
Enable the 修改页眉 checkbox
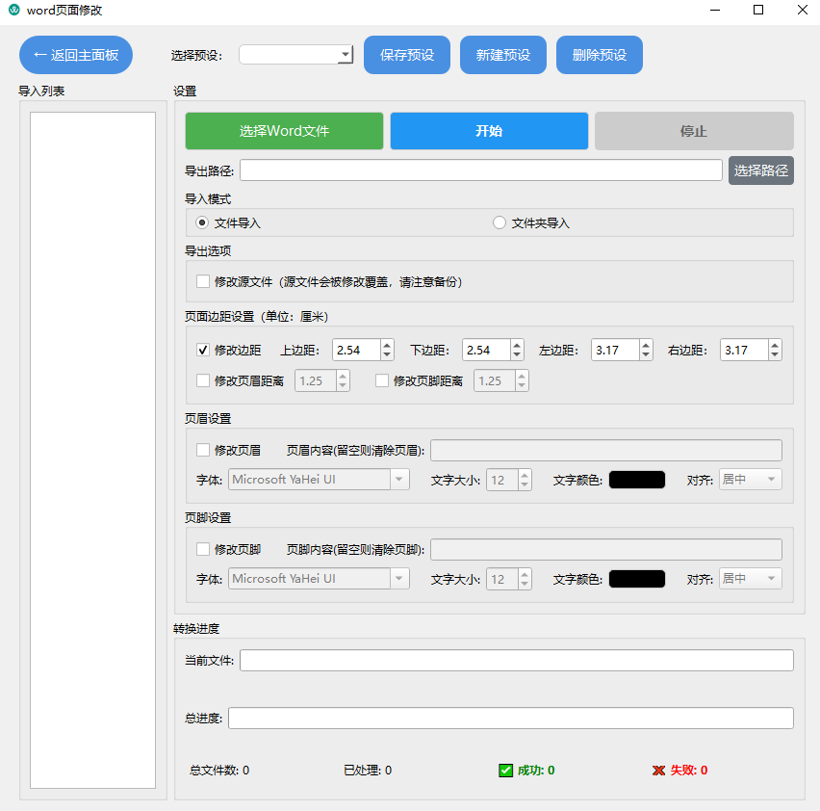[202, 450]
